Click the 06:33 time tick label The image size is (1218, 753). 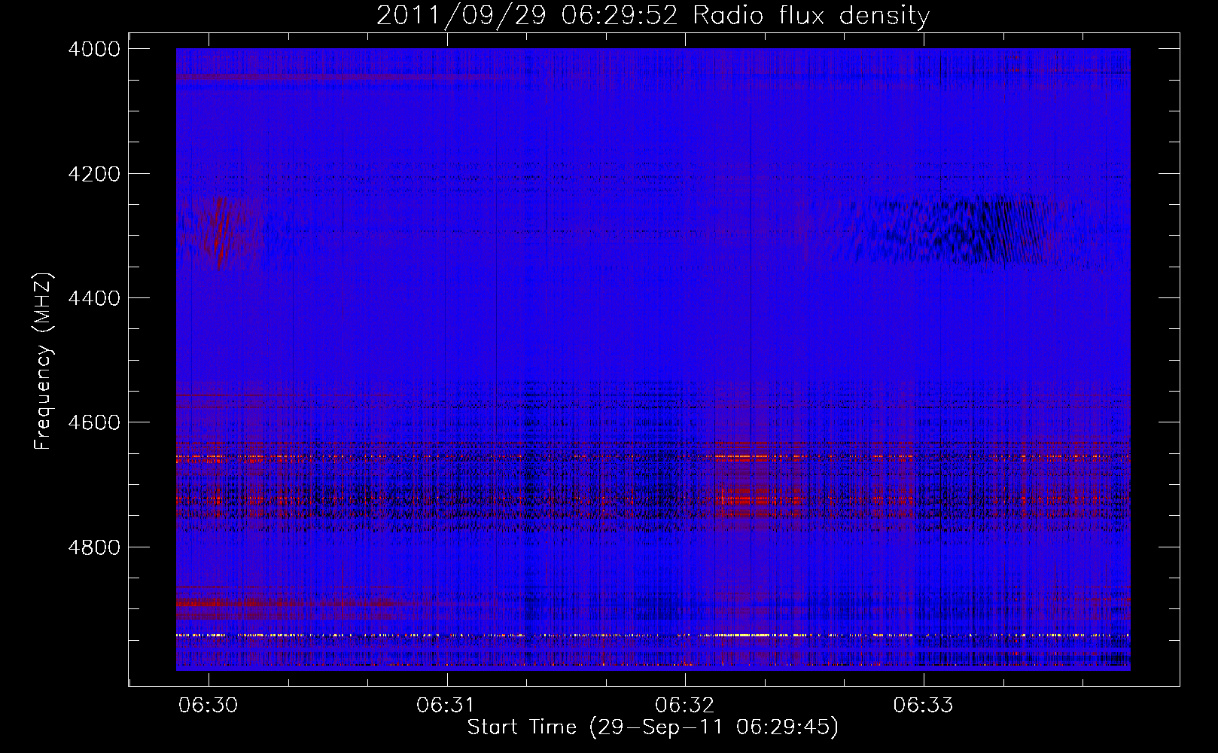coord(924,706)
